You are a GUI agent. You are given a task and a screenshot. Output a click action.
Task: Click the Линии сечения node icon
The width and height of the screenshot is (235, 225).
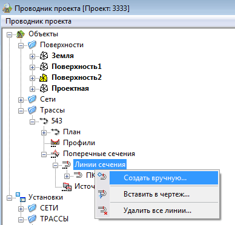(x=67, y=165)
